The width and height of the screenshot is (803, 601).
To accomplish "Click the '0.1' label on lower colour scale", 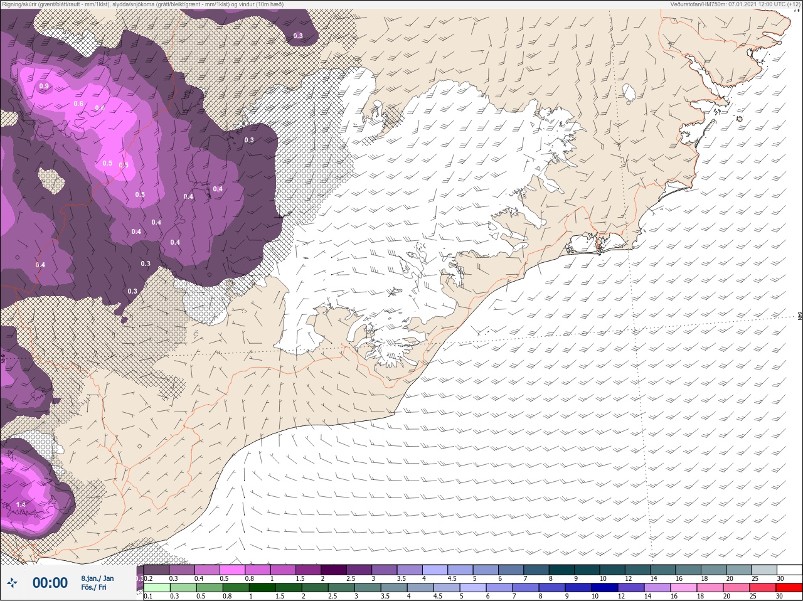I will click(x=148, y=597).
